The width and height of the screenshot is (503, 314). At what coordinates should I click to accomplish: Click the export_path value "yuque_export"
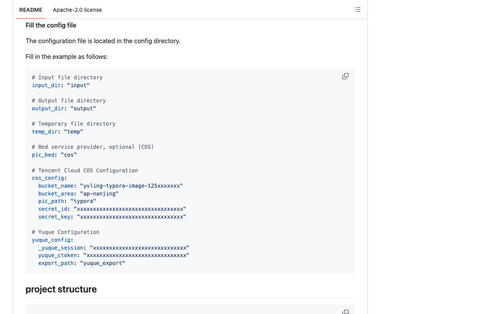102,263
